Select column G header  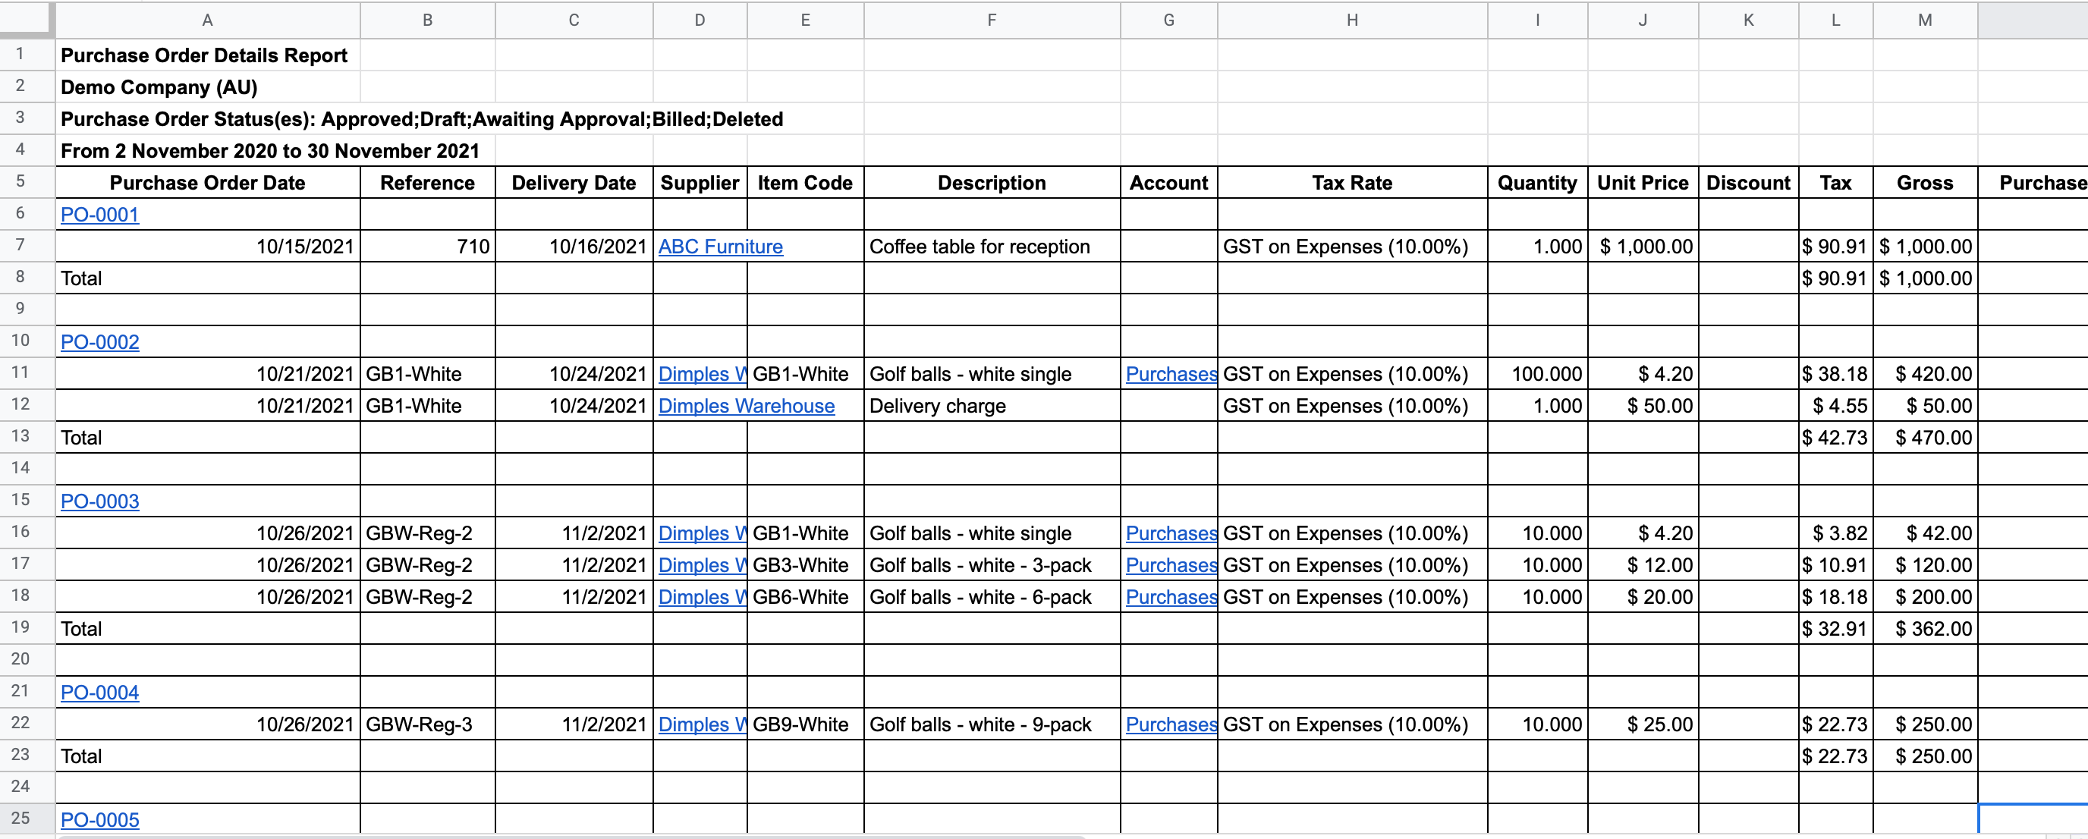coord(1169,20)
